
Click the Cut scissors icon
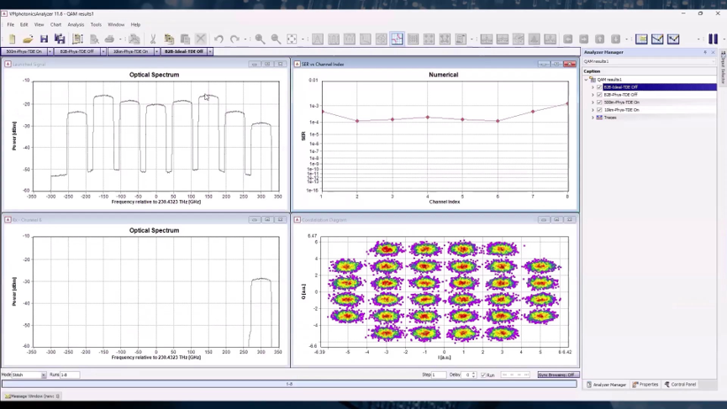pyautogui.click(x=153, y=39)
